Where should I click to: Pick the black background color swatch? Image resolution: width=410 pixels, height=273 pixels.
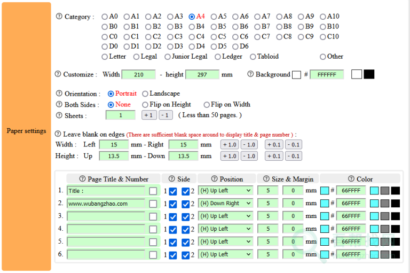pyautogui.click(x=369, y=74)
